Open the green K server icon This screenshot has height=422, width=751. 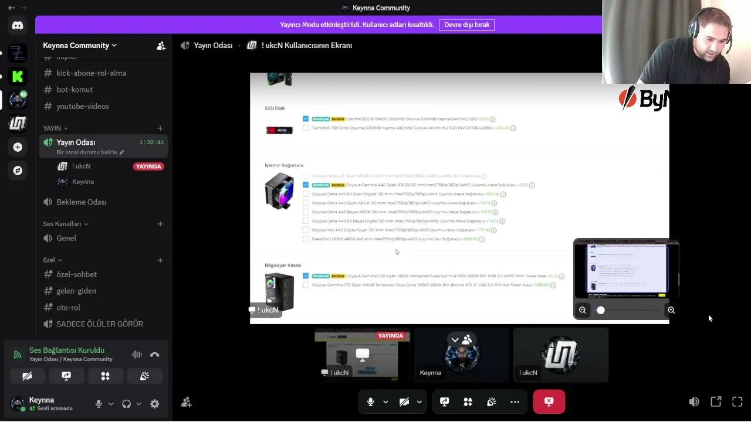pos(18,76)
